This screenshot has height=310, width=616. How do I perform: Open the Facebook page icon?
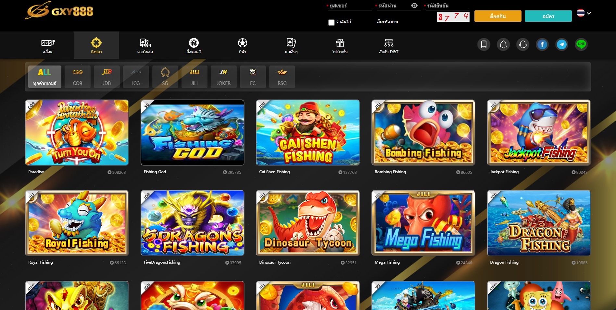pyautogui.click(x=542, y=44)
